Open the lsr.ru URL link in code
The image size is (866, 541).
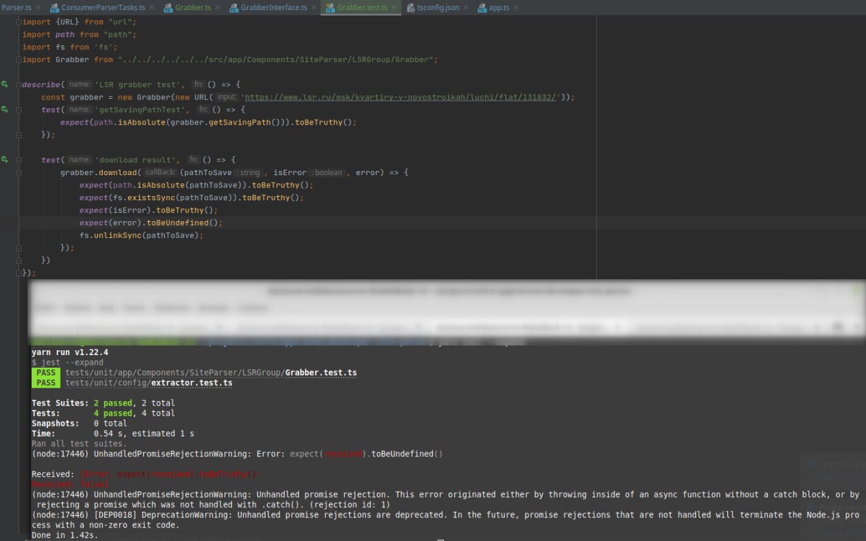pyautogui.click(x=401, y=97)
